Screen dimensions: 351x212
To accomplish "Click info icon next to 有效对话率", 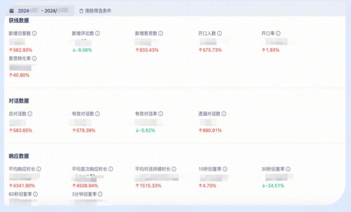I will click(x=161, y=114).
